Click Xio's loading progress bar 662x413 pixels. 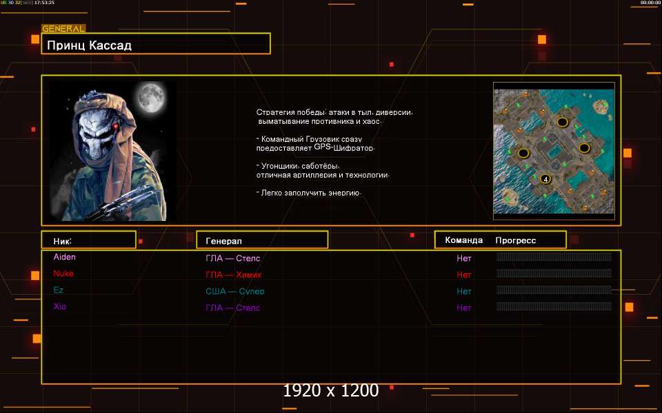coord(554,306)
